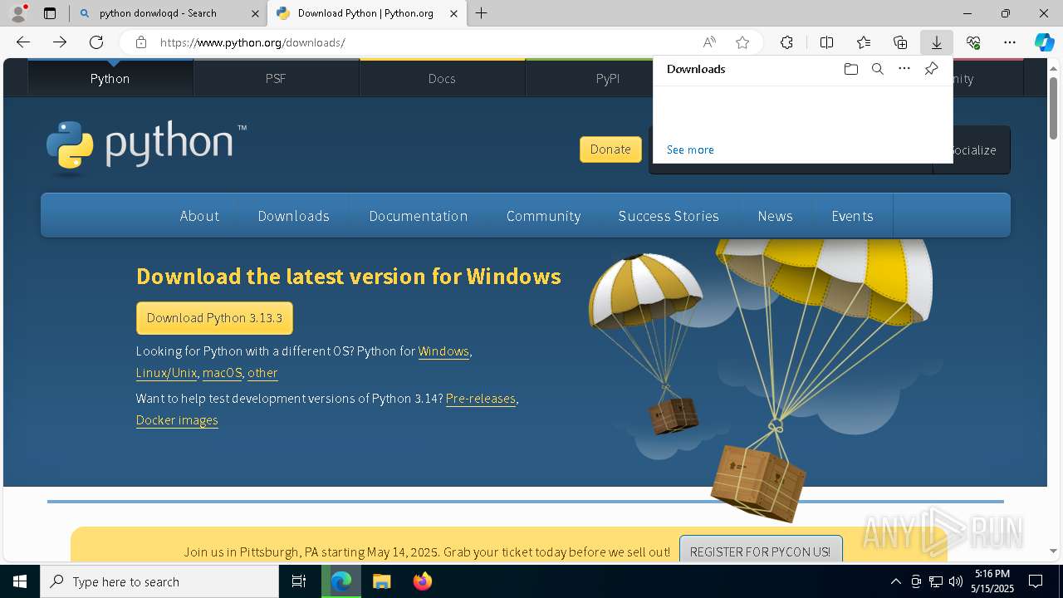Open the Collections icon

(x=900, y=42)
